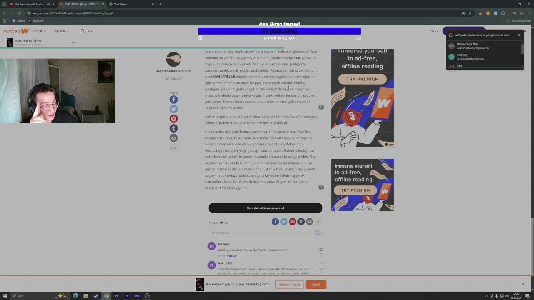The width and height of the screenshot is (534, 300).
Task: Open Windows Start menu
Action: pos(5,296)
